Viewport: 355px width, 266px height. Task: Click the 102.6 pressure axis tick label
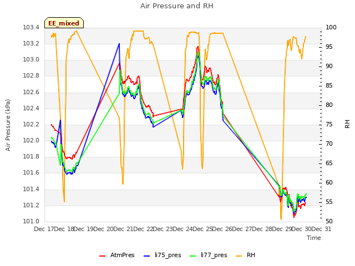pos(31,93)
